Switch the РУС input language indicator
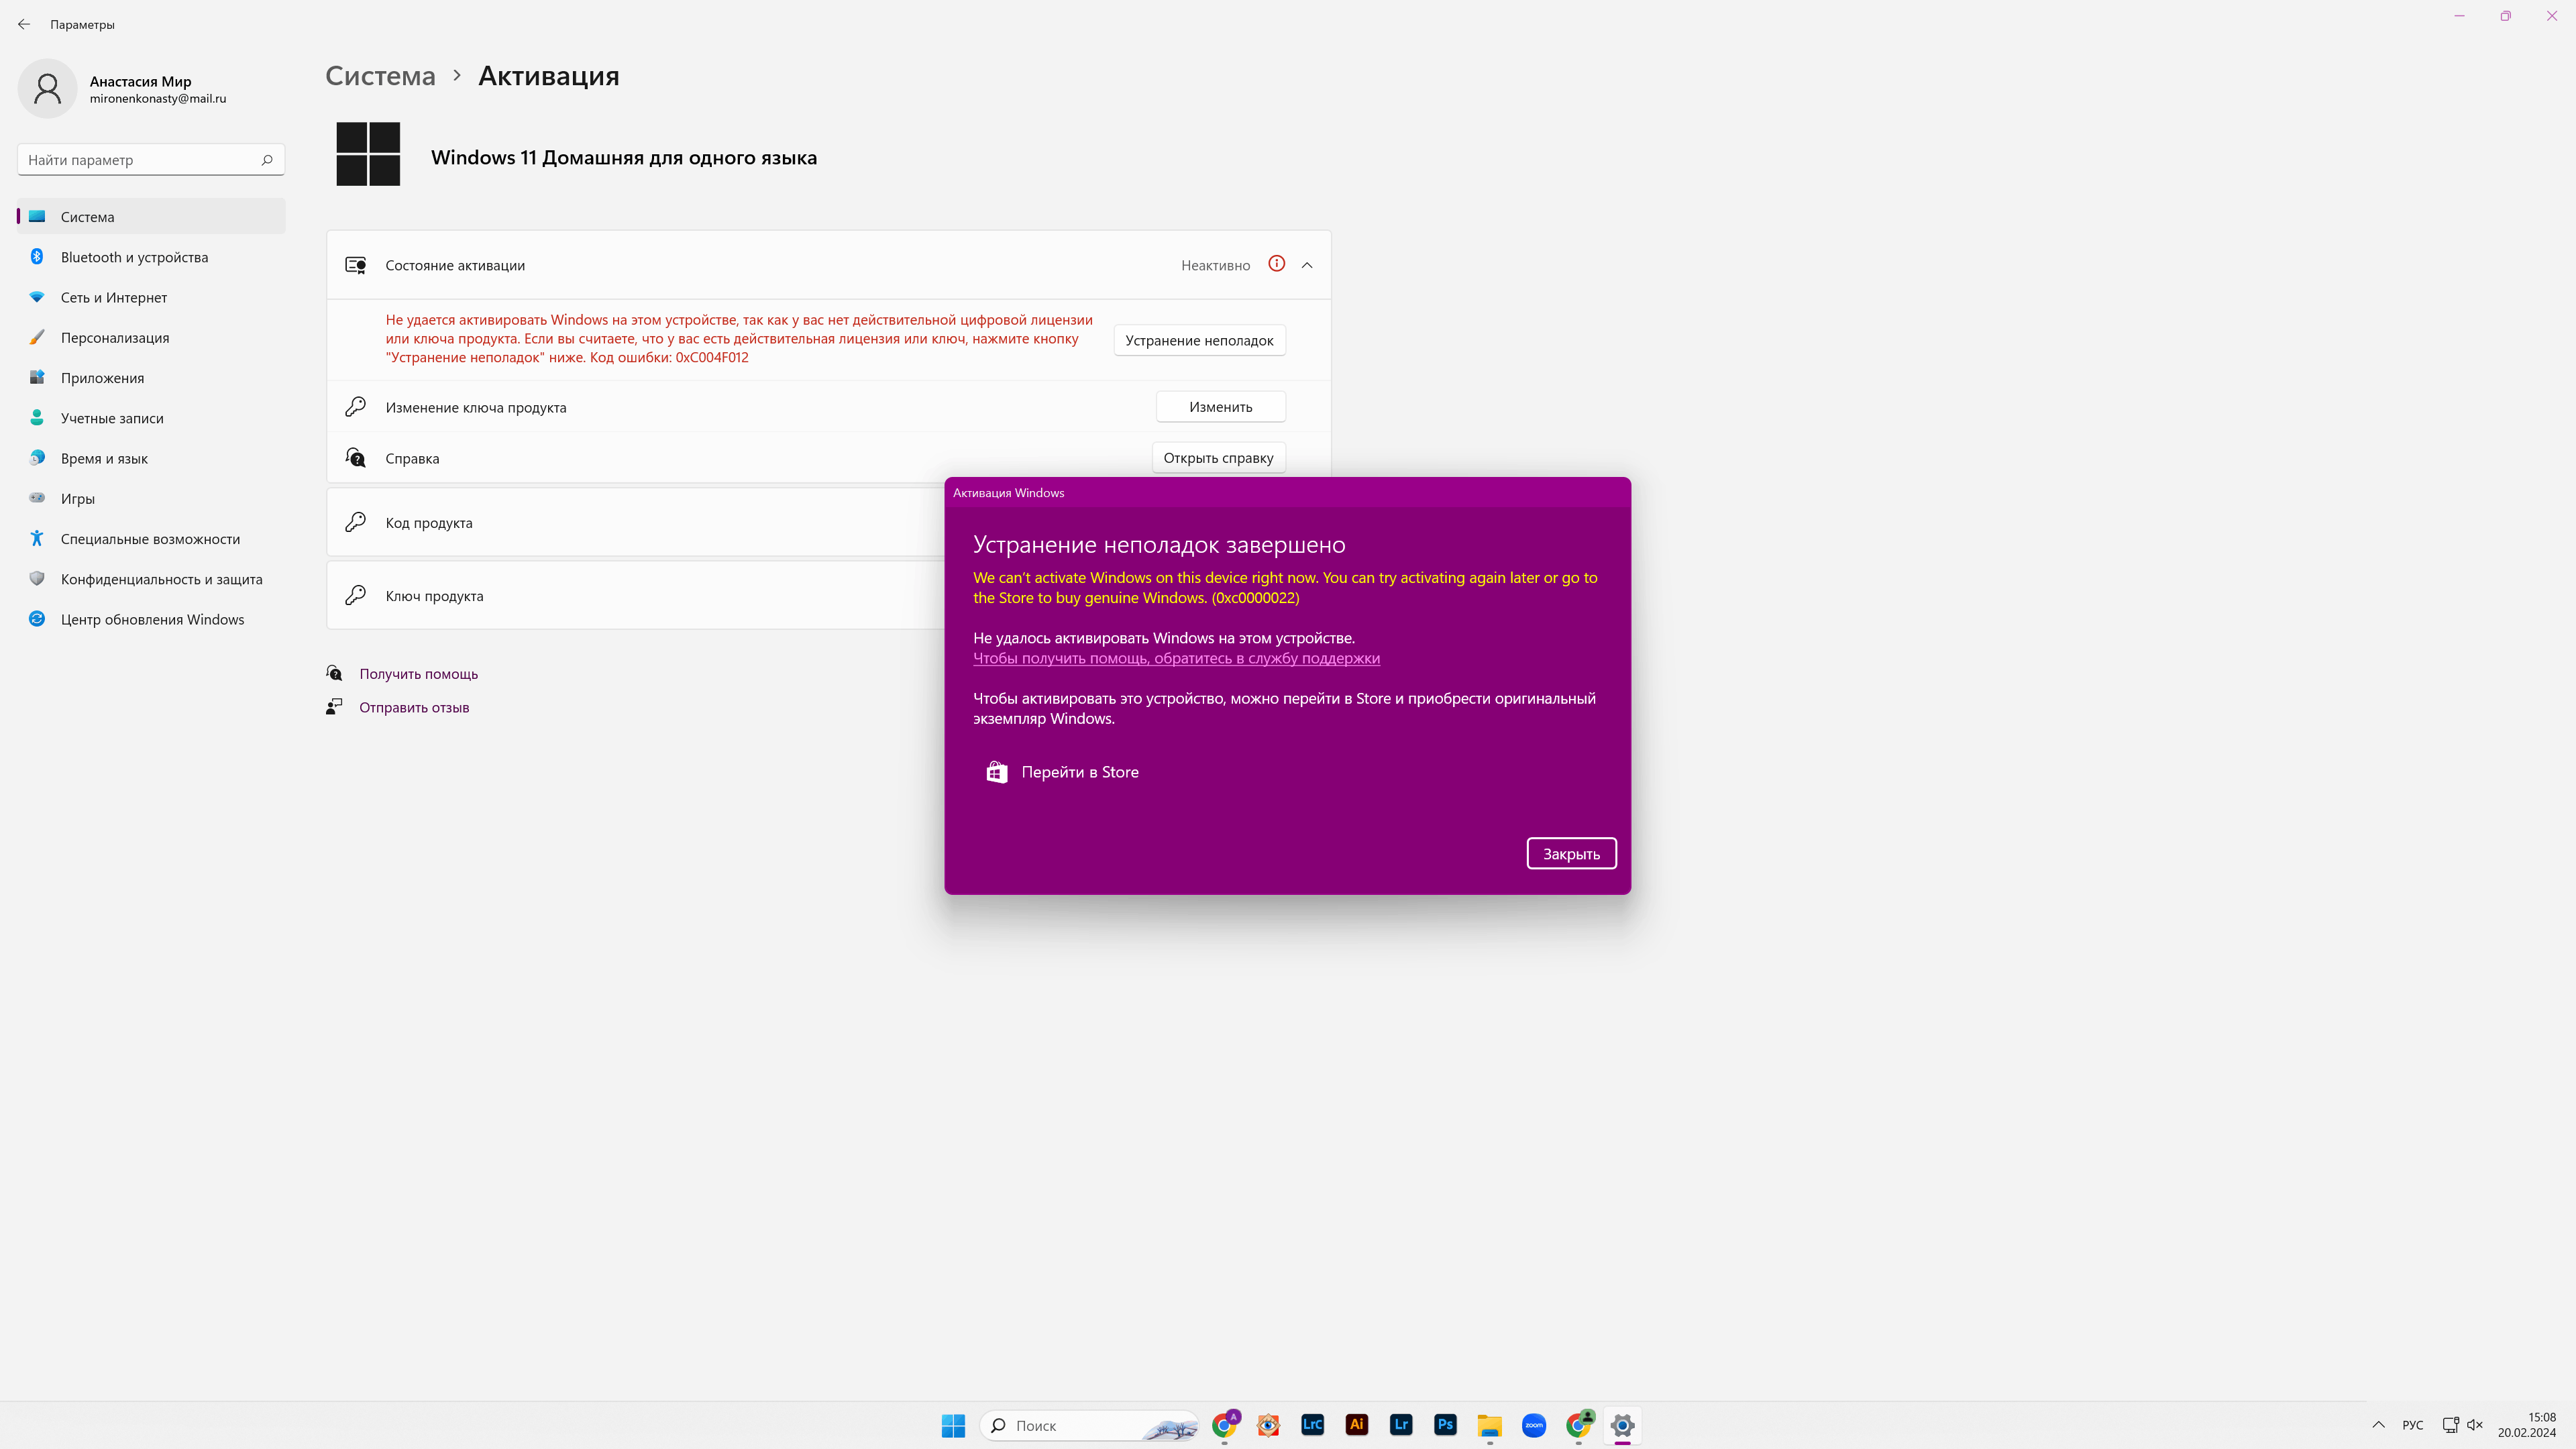Screen dimensions: 2576x1449 2413,1425
